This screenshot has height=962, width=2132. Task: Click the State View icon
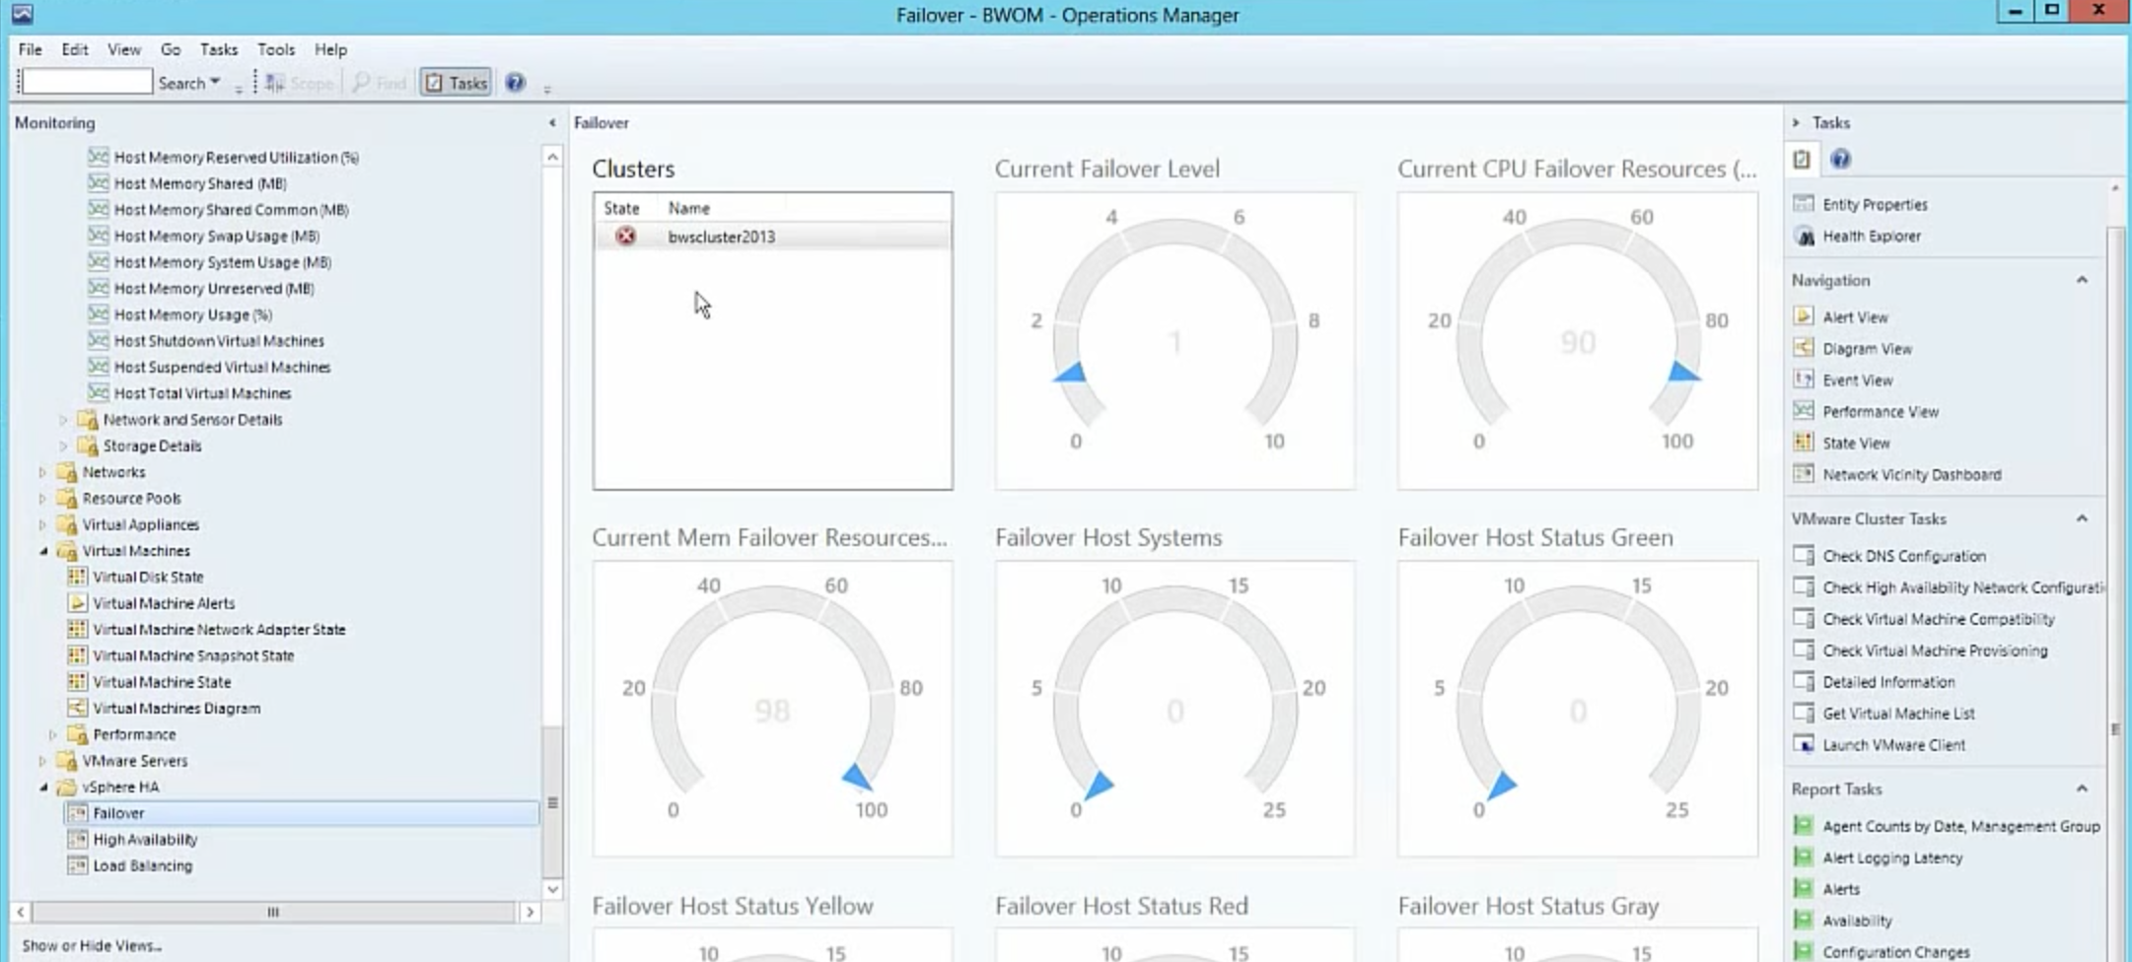pyautogui.click(x=1804, y=443)
